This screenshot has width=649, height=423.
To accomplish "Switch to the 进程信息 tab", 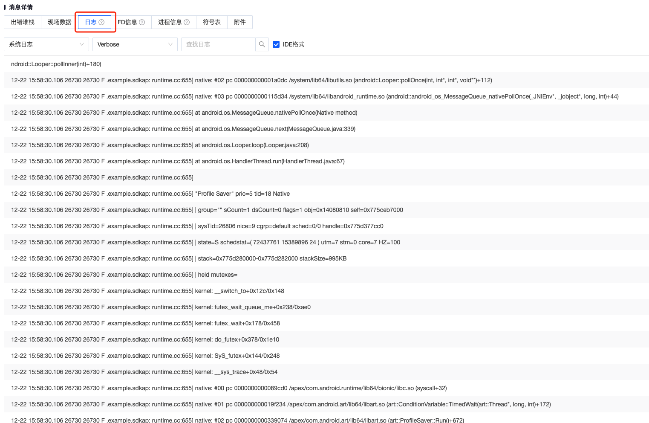I will (170, 22).
